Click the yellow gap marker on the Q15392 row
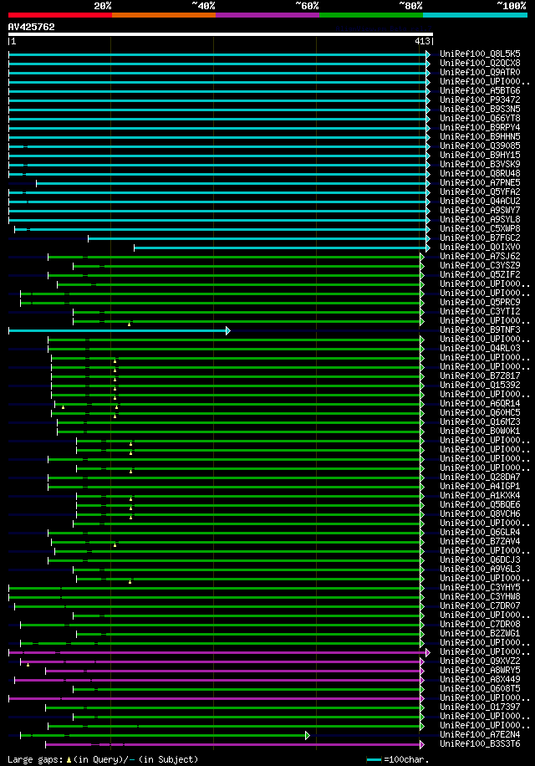This screenshot has height=766, width=535. [115, 389]
